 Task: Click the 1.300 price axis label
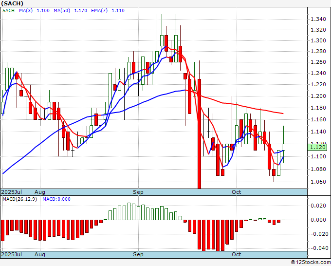click(318, 40)
